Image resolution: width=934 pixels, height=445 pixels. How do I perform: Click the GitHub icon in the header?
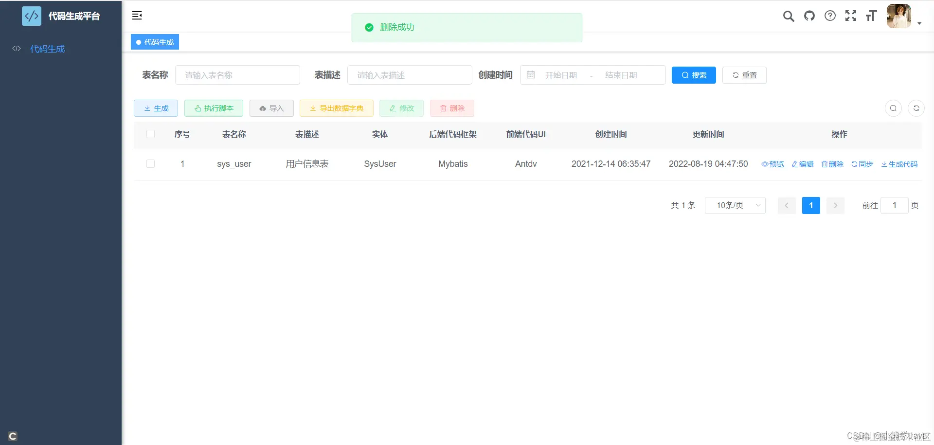tap(809, 16)
